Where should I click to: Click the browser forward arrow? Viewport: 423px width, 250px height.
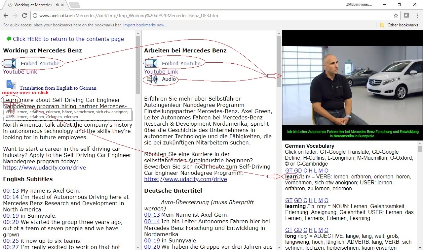[x=15, y=16]
